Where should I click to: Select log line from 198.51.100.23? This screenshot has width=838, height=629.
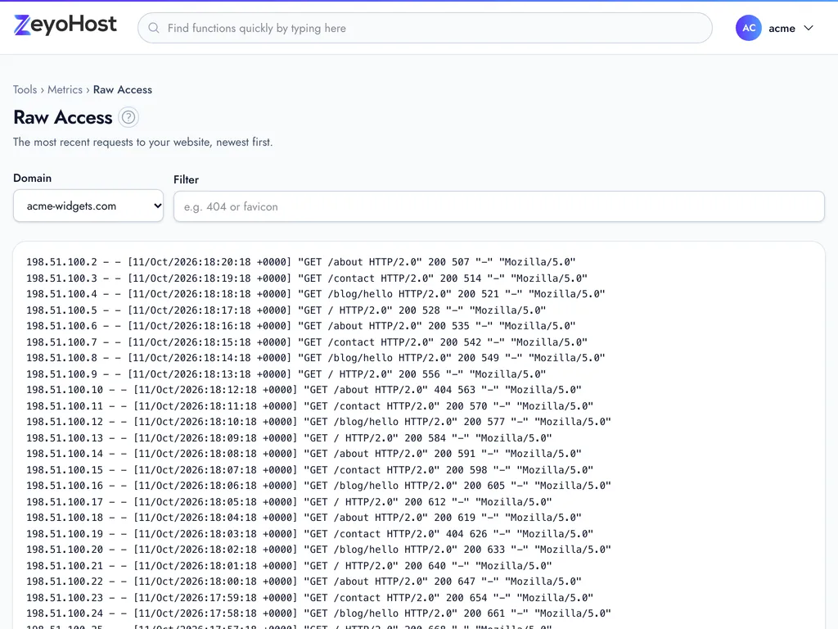(310, 597)
